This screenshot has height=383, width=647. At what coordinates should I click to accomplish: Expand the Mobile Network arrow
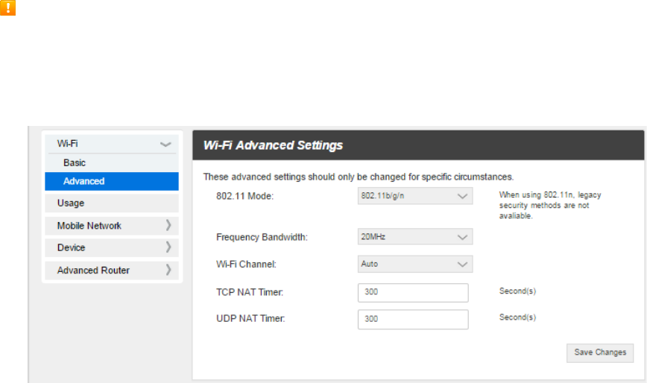(x=168, y=225)
